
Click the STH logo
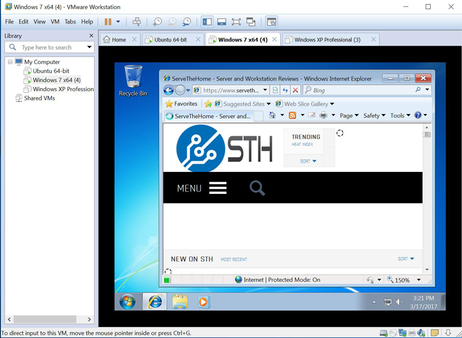tap(224, 148)
